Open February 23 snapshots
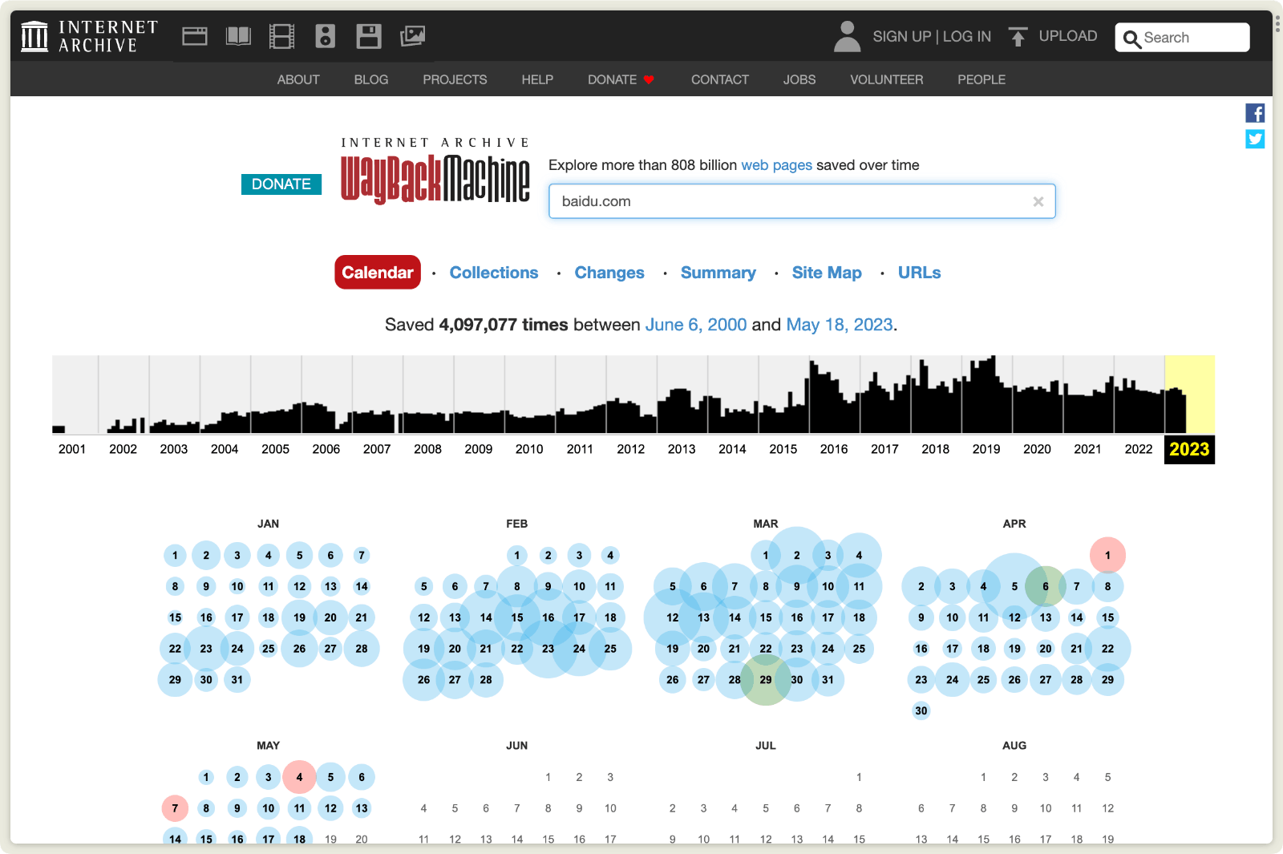1283x854 pixels. click(548, 649)
